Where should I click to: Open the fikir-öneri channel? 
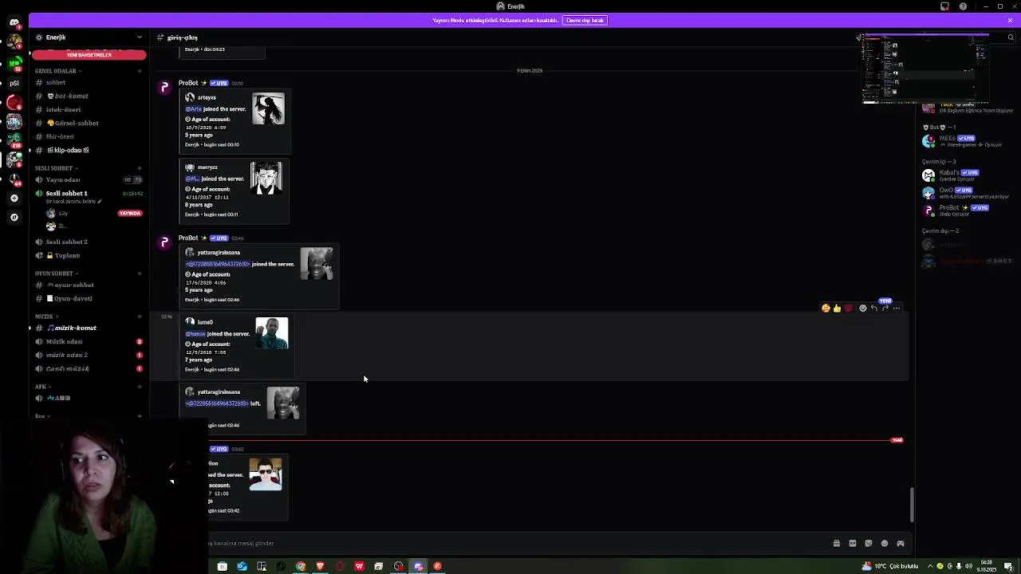pos(89,136)
